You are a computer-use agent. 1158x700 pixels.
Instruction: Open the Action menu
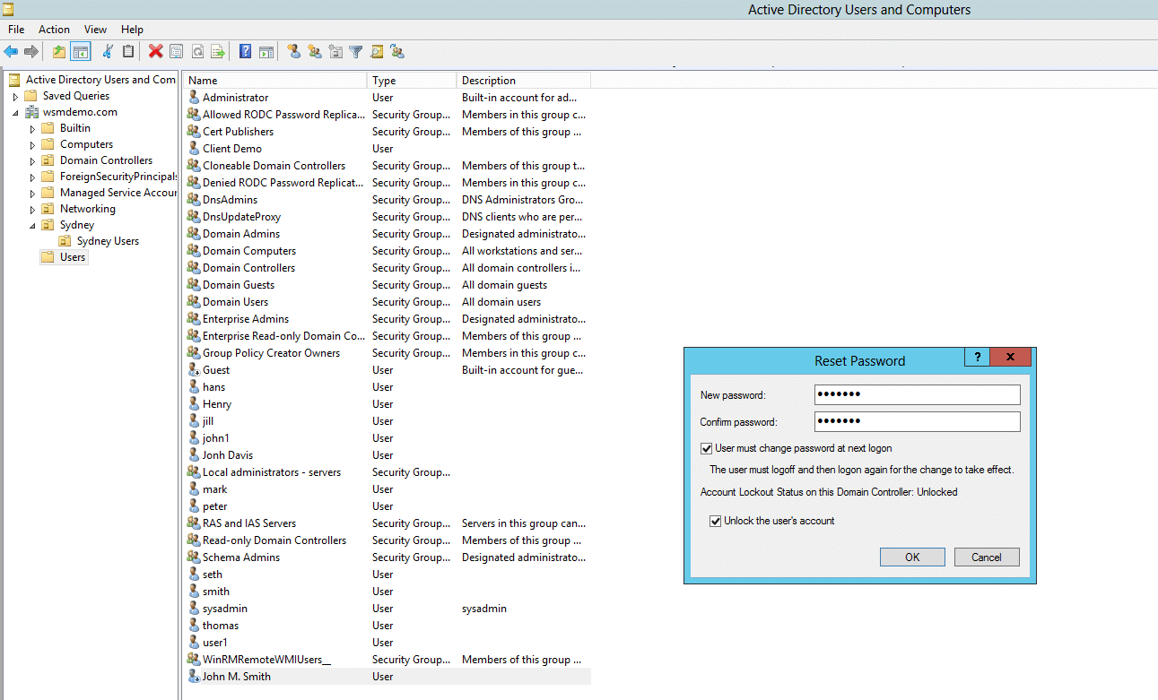pyautogui.click(x=54, y=29)
